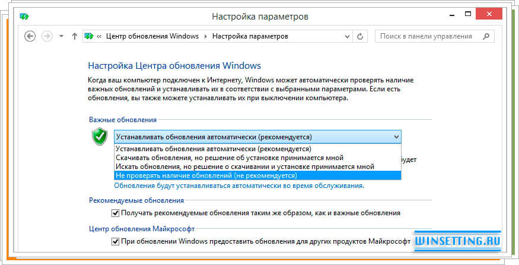The width and height of the screenshot is (519, 265).
Task: Toggle updates for other Microsoft products checkbox
Action: point(116,242)
